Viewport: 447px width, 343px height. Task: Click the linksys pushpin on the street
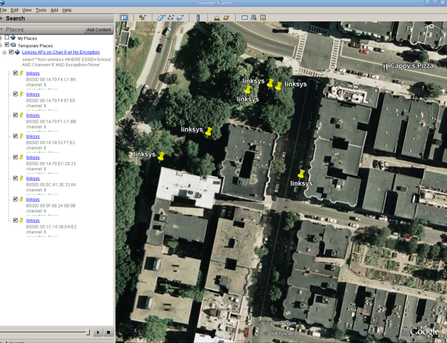301,173
